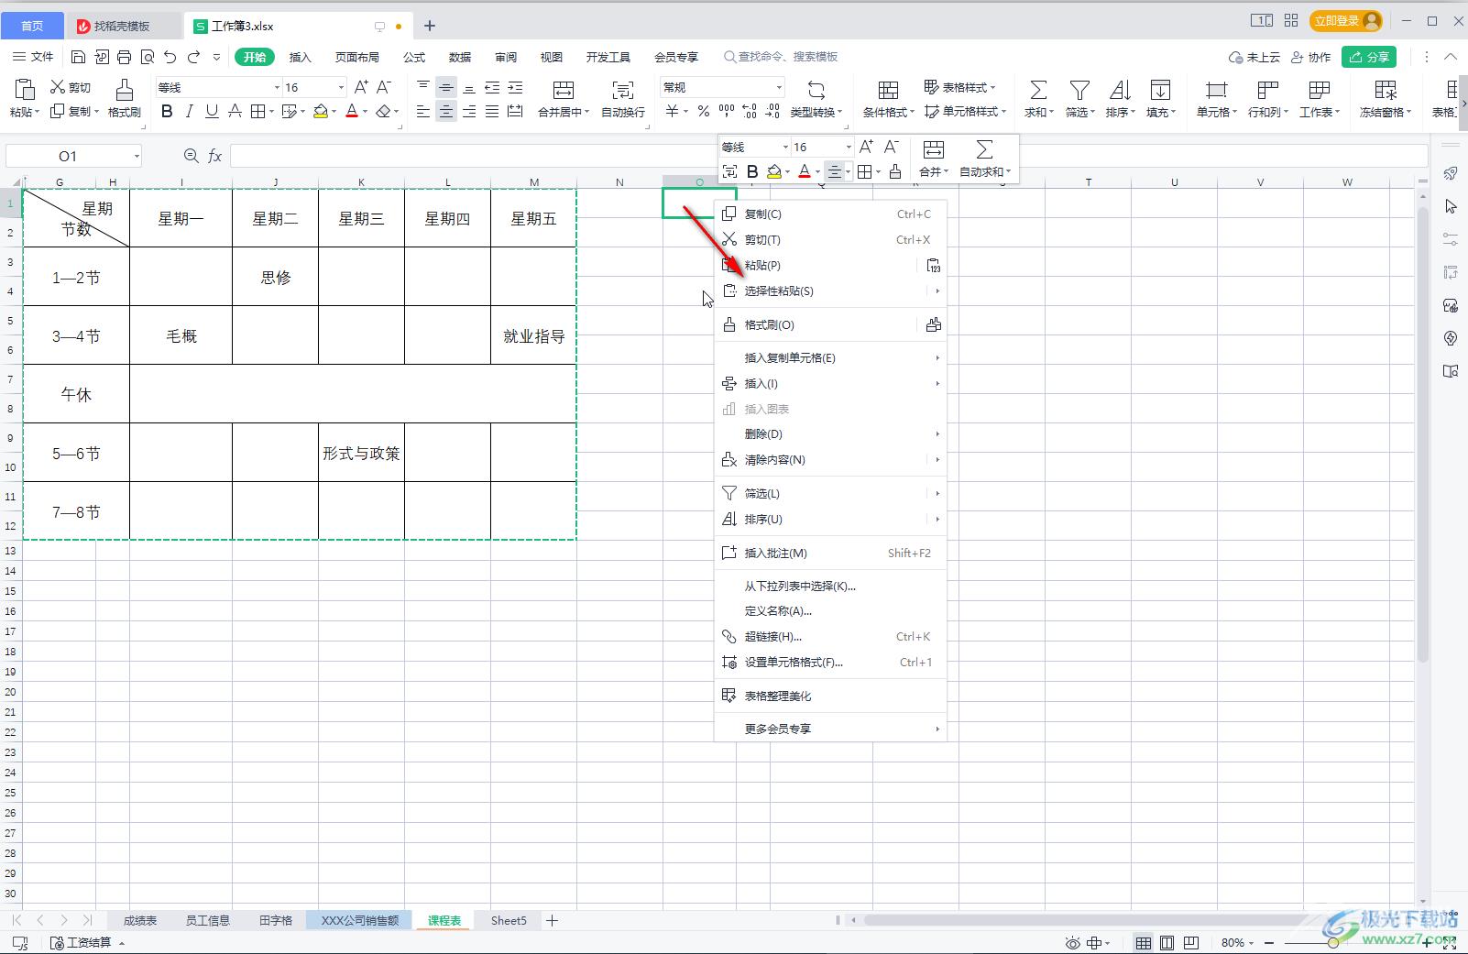Choose Format Cells 设置单元格格式(F) in context menu
Image resolution: width=1468 pixels, height=954 pixels.
click(830, 663)
